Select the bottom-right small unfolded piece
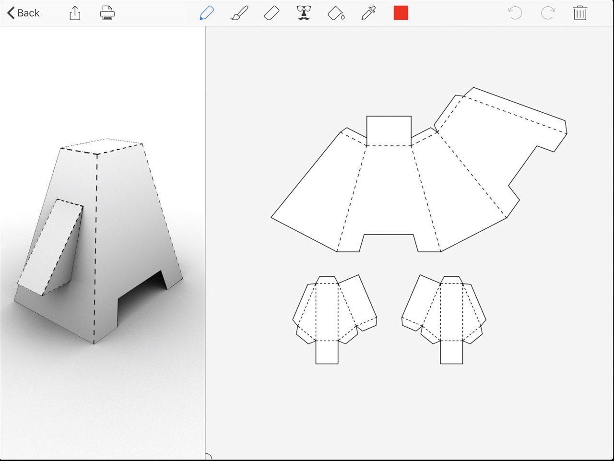Image resolution: width=614 pixels, height=461 pixels. (x=446, y=317)
